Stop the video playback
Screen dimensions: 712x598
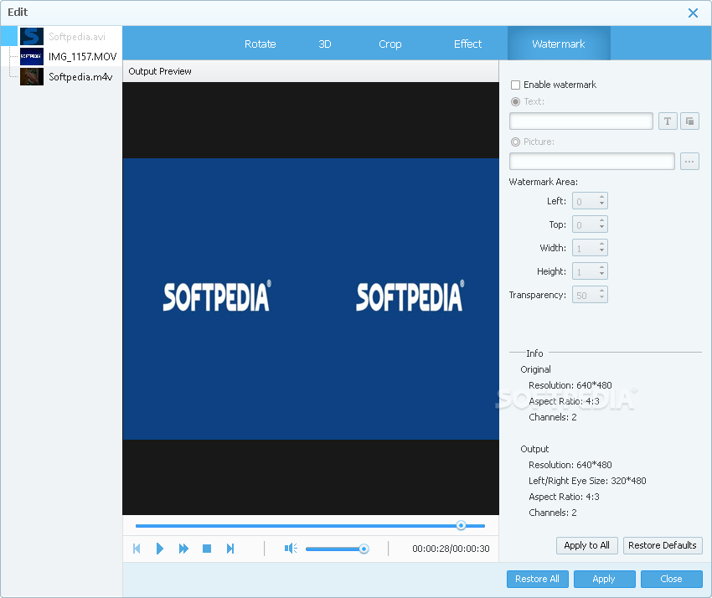click(x=207, y=549)
